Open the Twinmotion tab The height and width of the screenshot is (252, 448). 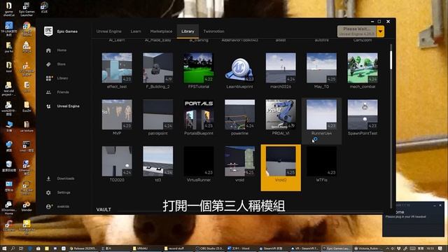point(213,31)
